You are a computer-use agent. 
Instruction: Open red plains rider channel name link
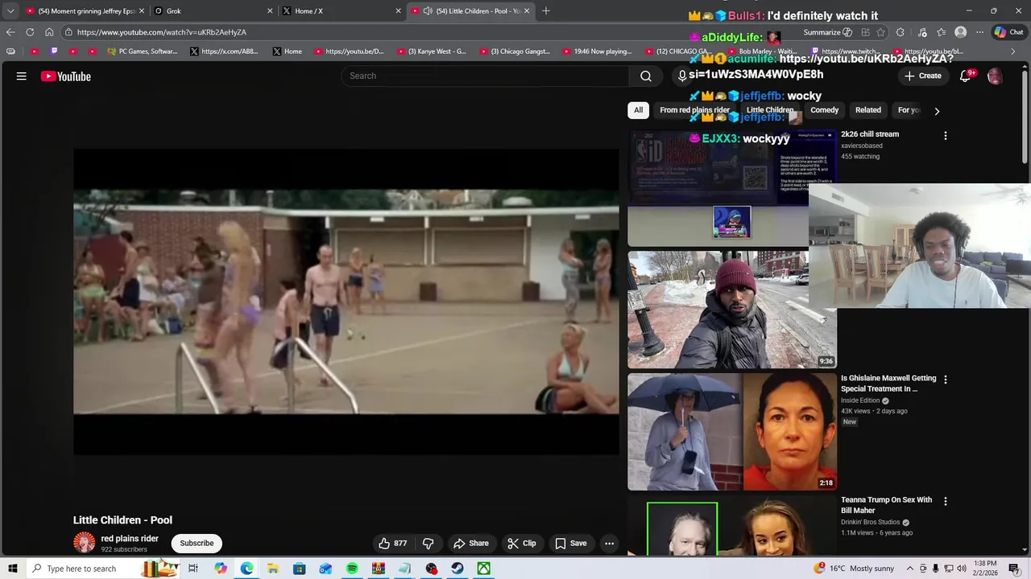(130, 539)
